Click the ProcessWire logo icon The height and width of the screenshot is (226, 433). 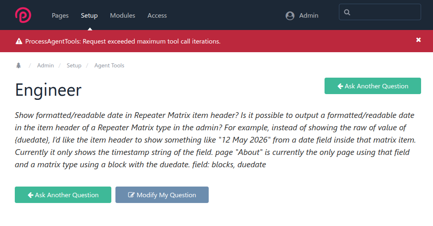tap(23, 15)
